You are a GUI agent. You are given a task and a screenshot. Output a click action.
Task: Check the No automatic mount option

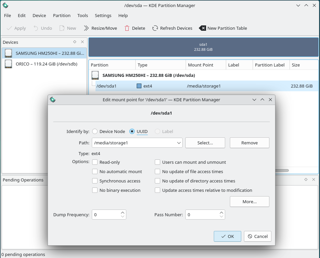(95, 172)
